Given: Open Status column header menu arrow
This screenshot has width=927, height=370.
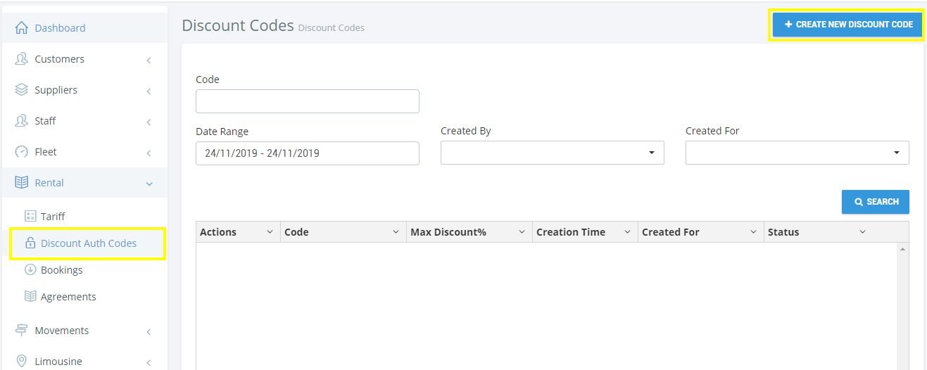Looking at the screenshot, I should [862, 232].
